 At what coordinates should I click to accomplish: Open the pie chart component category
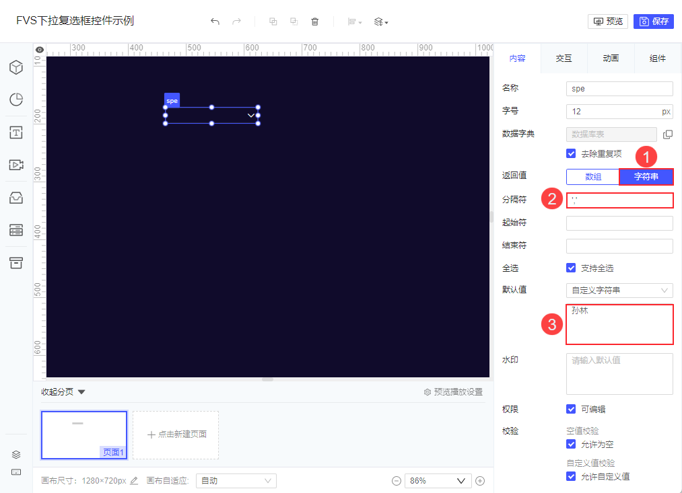[16, 100]
